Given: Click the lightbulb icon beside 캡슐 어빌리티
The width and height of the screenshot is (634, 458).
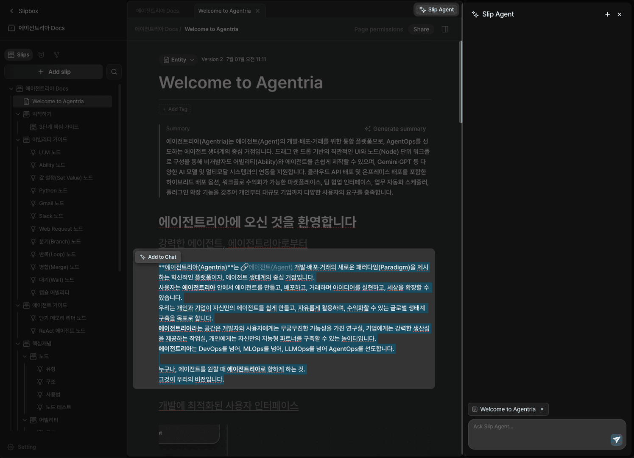Looking at the screenshot, I should tap(33, 292).
